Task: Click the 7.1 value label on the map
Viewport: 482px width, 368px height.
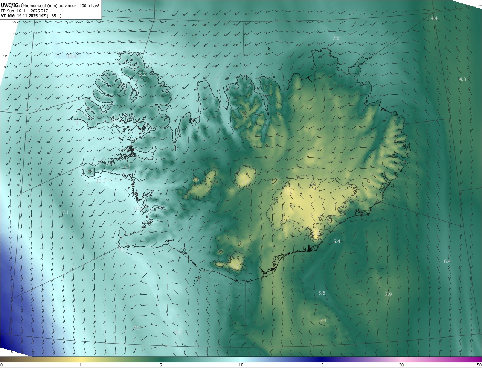Action: pyautogui.click(x=65, y=213)
